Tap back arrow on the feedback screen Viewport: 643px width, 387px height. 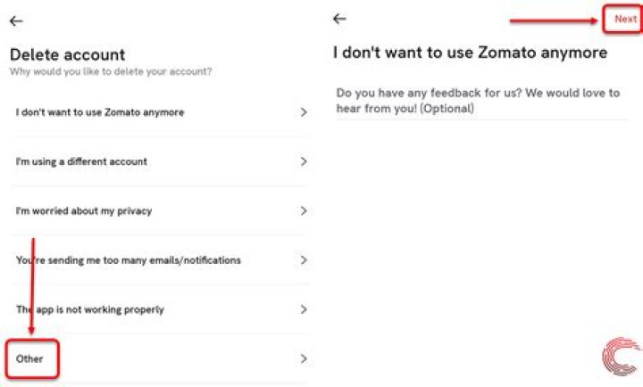[x=339, y=19]
